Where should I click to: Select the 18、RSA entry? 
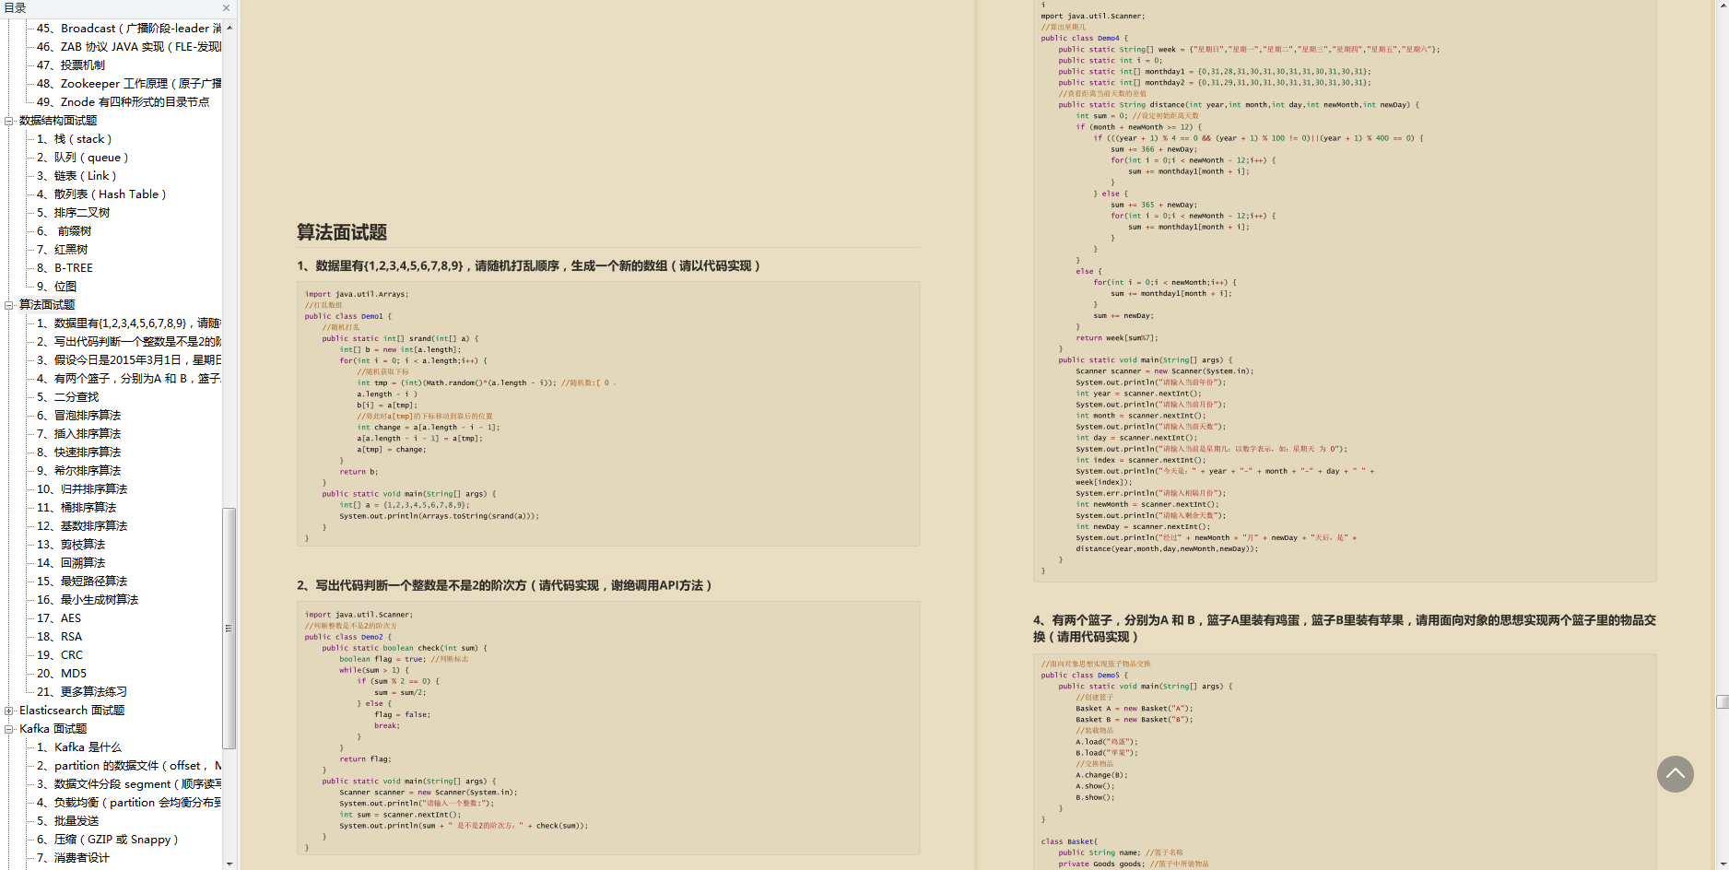(x=59, y=637)
